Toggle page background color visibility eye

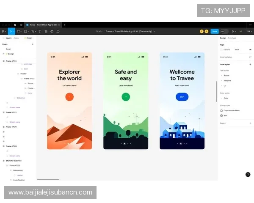coord(250,49)
